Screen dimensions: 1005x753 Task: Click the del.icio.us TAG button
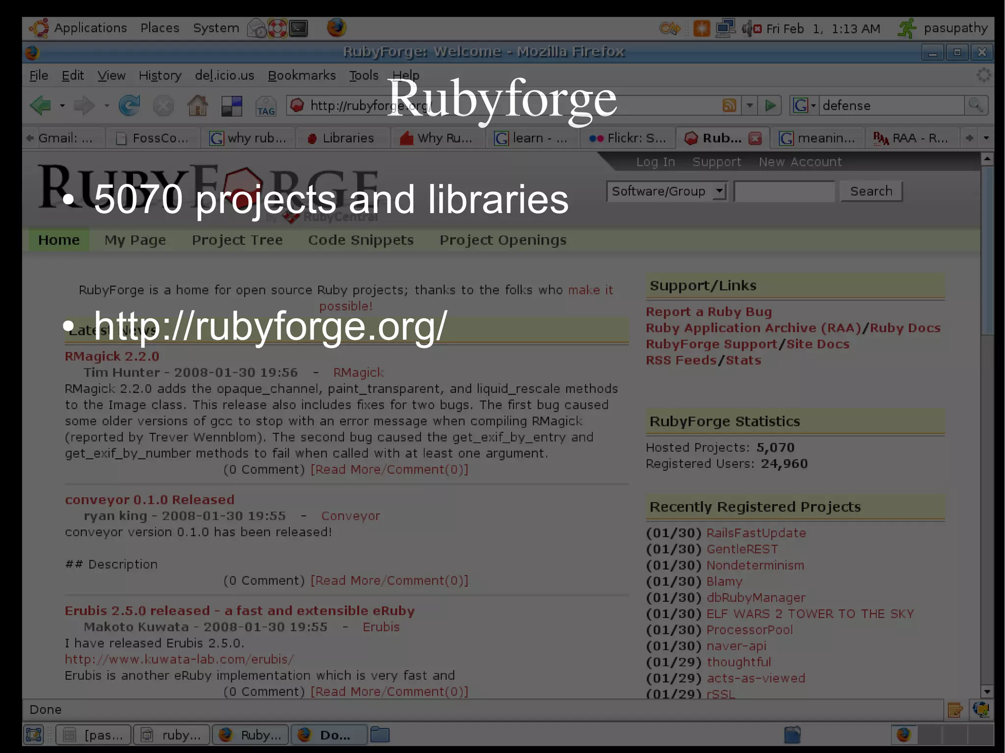pos(265,105)
